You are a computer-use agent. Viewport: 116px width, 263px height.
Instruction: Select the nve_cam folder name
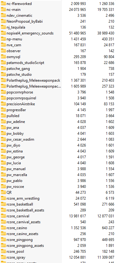[x=14, y=45]
